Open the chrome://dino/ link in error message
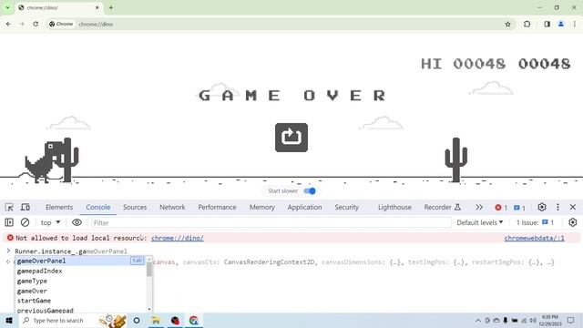 point(177,238)
